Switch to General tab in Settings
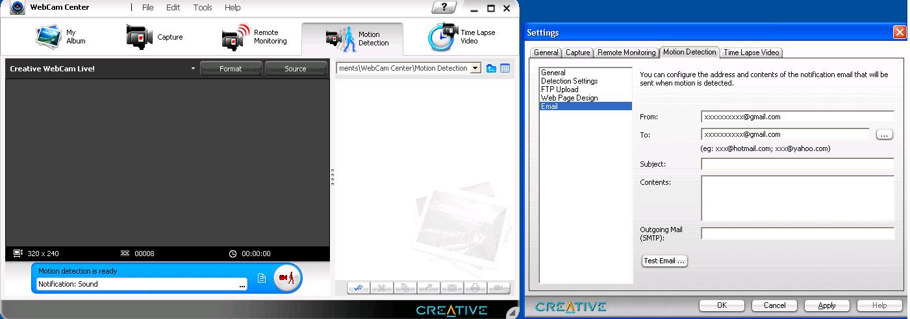The image size is (910, 319). tap(546, 53)
